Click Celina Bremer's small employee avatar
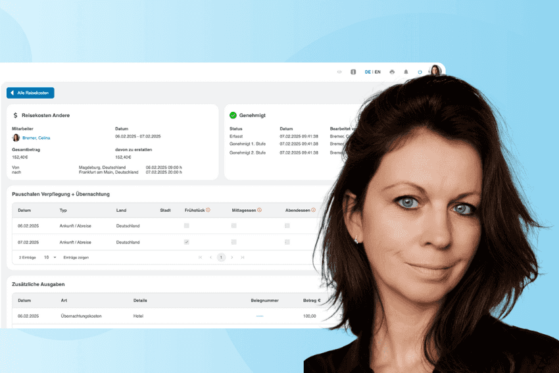The width and height of the screenshot is (559, 373). pyautogui.click(x=16, y=137)
